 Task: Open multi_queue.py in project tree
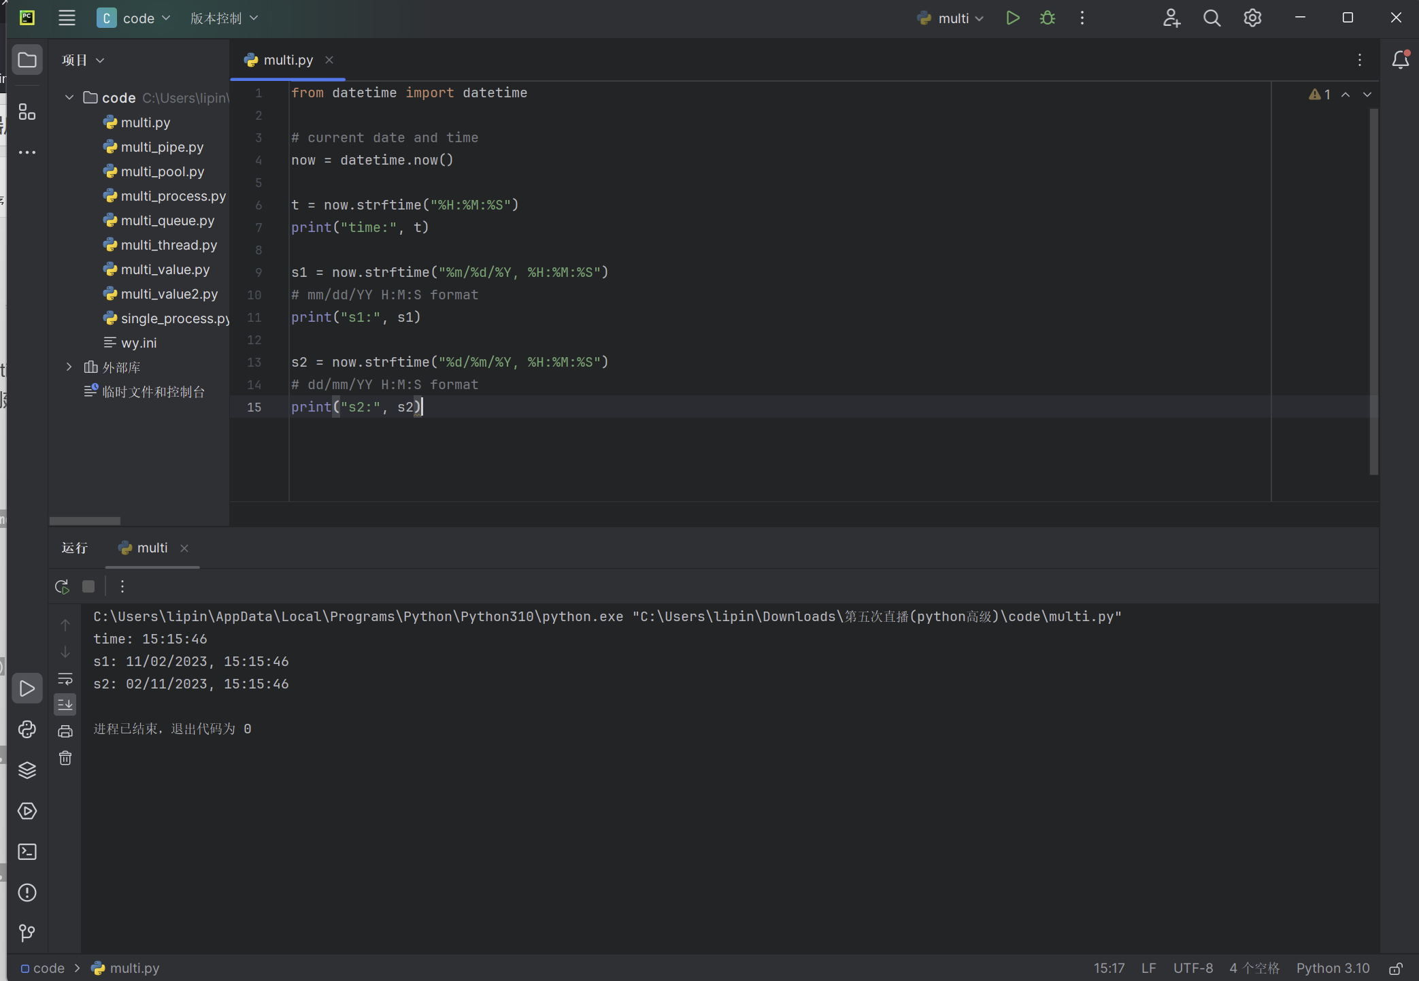[167, 220]
